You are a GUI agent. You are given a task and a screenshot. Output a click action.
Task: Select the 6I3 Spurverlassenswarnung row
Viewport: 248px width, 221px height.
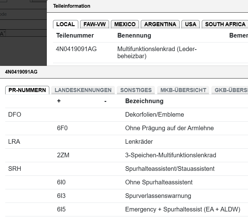[127, 196]
